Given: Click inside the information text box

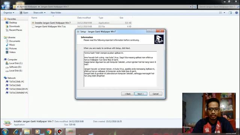Looking at the screenshot, I should (x=120, y=69).
